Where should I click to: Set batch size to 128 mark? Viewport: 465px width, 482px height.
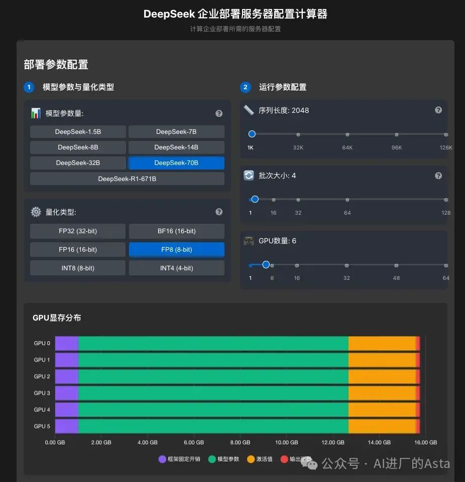point(446,200)
